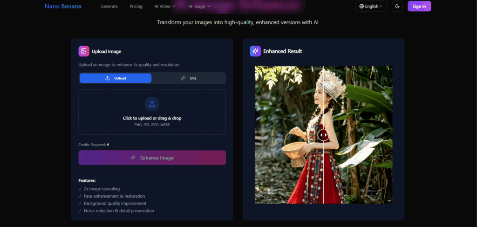
Task: Click the 'Features:' label
Action: pyautogui.click(x=87, y=180)
